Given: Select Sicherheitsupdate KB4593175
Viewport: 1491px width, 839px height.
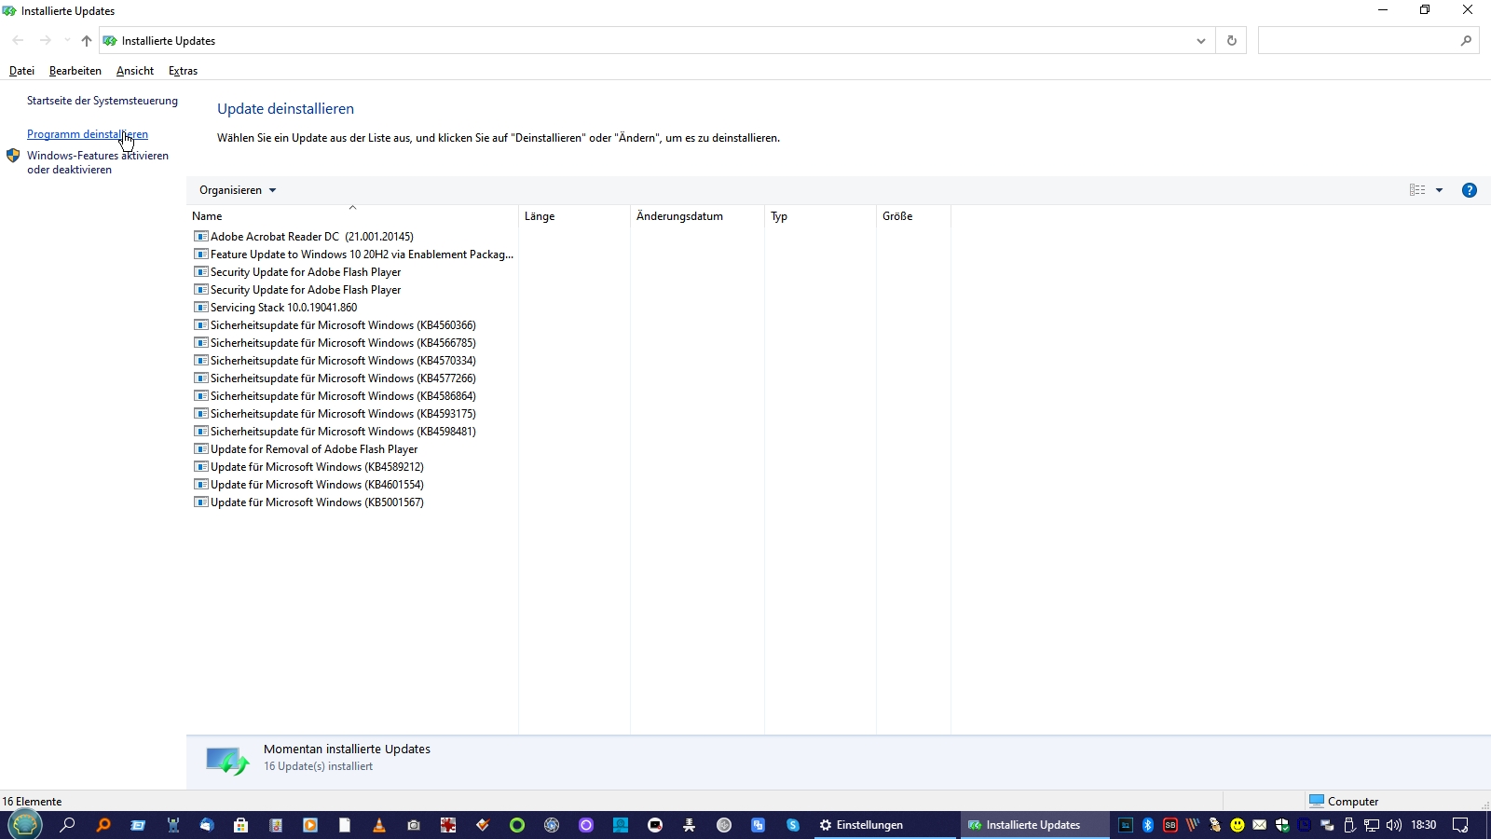Looking at the screenshot, I should click(335, 414).
